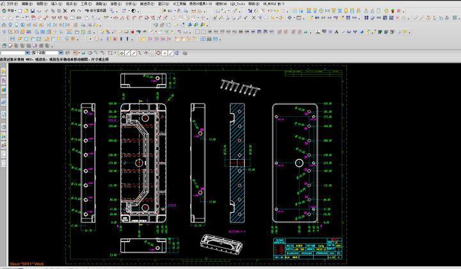Open the 工具(T) menu
The image size is (461, 269).
[x=86, y=4]
